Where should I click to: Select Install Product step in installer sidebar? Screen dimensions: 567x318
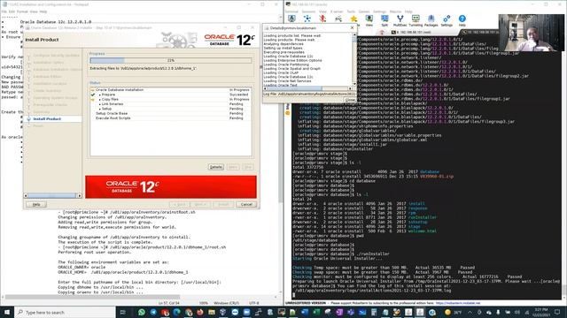47,118
